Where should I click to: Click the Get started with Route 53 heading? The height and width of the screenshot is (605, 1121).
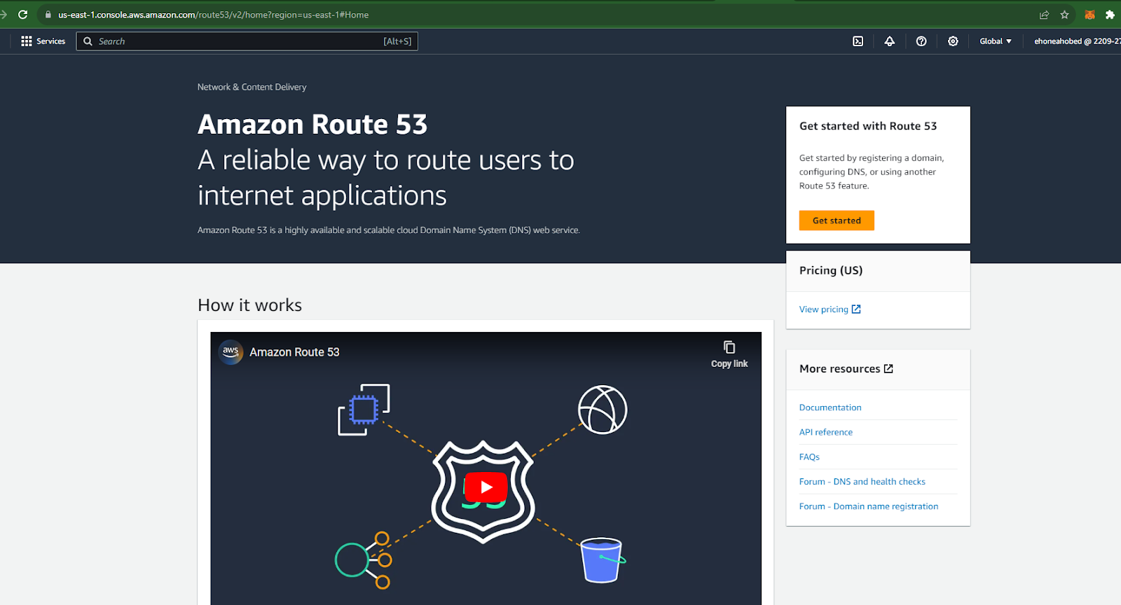[x=868, y=126]
